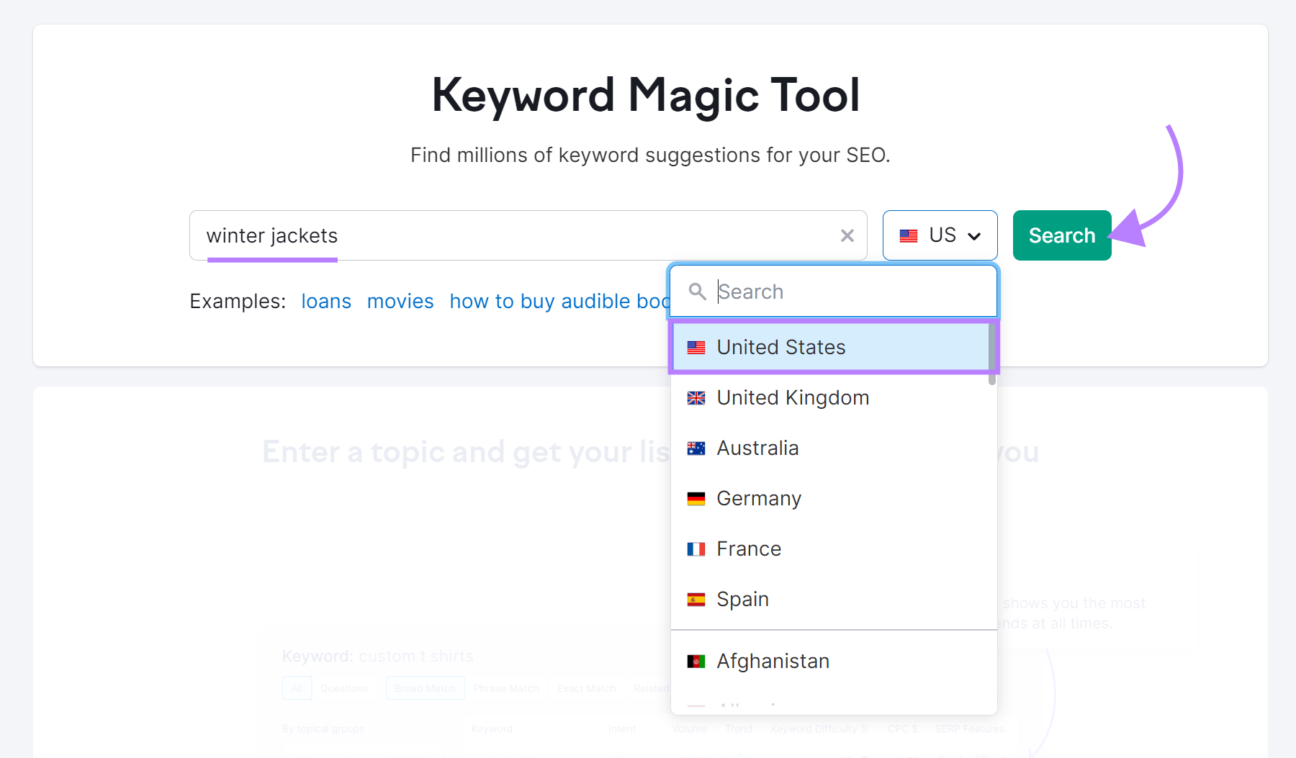Switch to the Phrase Match tab
The image size is (1296, 758).
506,687
